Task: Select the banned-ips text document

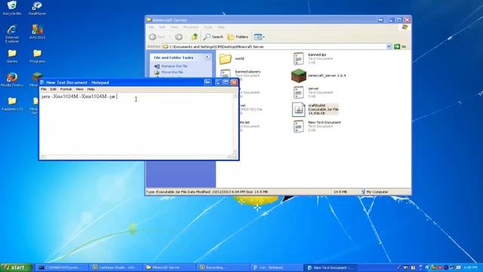Action: click(313, 59)
